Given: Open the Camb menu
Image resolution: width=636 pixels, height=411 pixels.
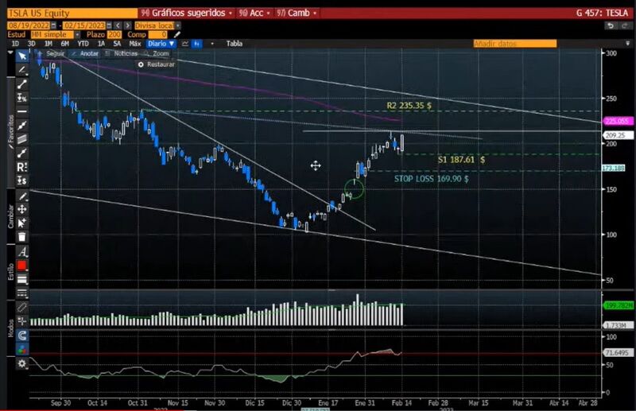Looking at the screenshot, I should click(x=296, y=14).
